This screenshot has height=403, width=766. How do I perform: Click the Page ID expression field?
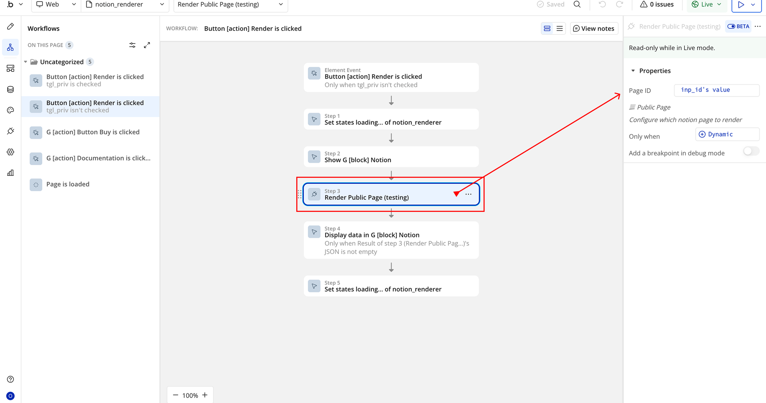click(x=717, y=90)
